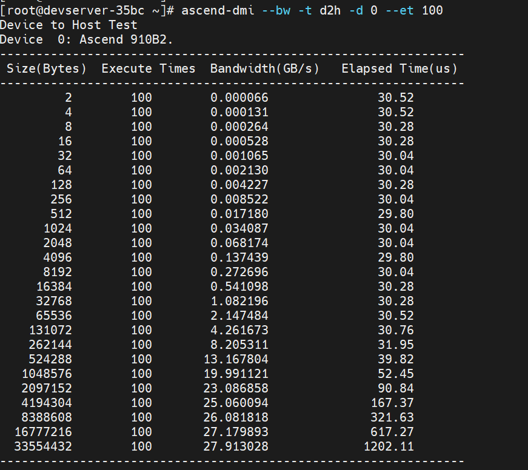Click size value 2048
Image resolution: width=528 pixels, height=470 pixels.
click(58, 243)
